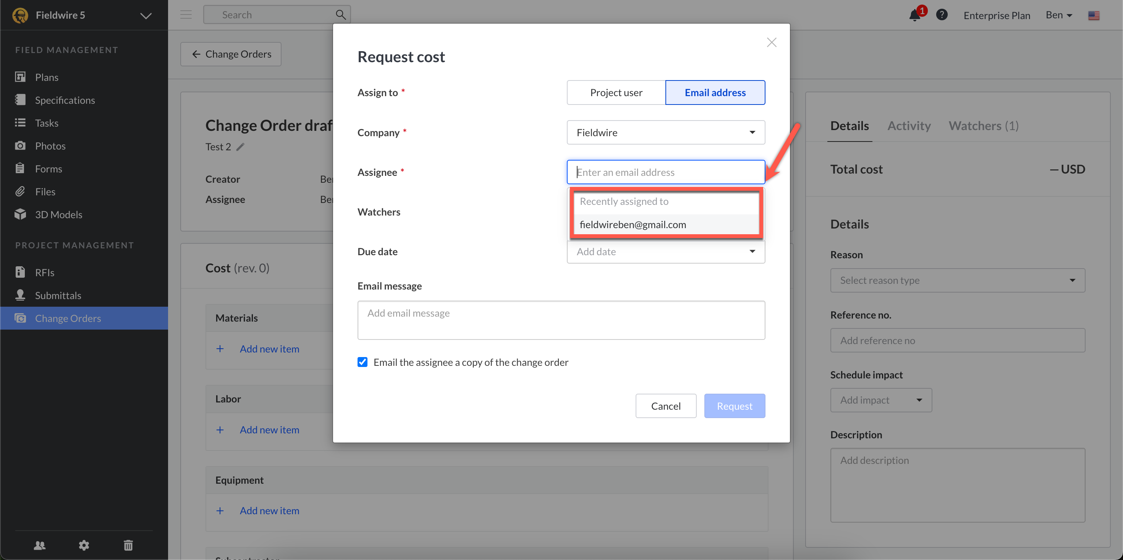The height and width of the screenshot is (560, 1123).
Task: Expand the Fieldwire 5 project chevron
Action: [x=146, y=16]
